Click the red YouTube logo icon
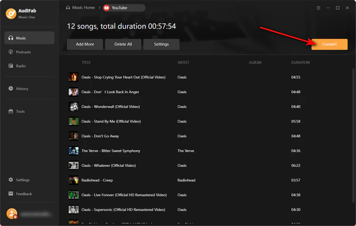356x226 pixels. coord(106,8)
